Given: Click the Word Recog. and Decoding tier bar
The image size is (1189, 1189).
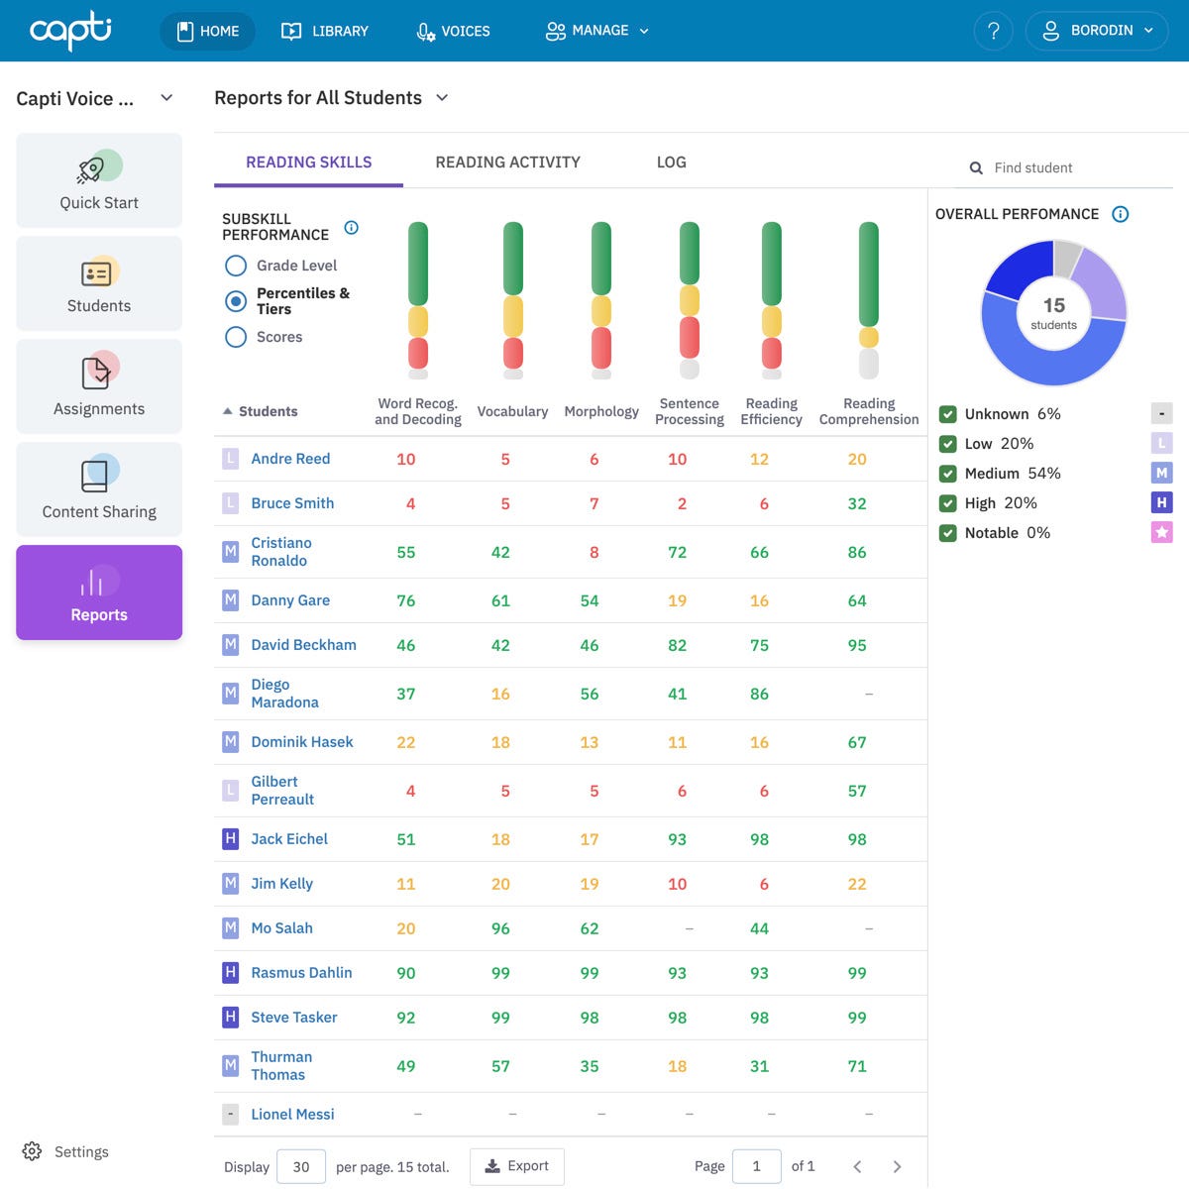Looking at the screenshot, I should click(418, 300).
